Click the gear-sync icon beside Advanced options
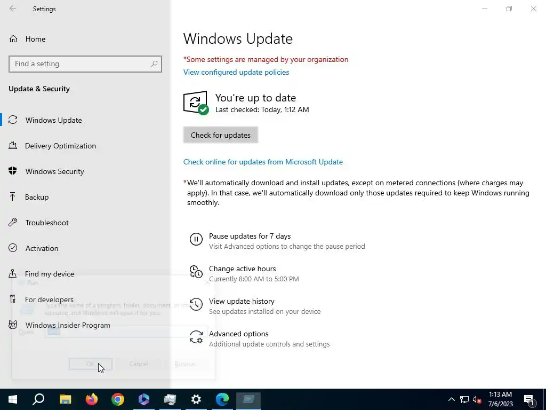 pyautogui.click(x=196, y=337)
